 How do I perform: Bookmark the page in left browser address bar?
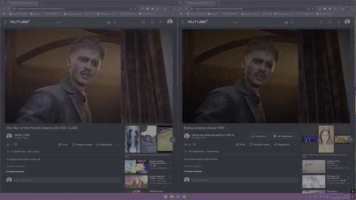[x=135, y=9]
